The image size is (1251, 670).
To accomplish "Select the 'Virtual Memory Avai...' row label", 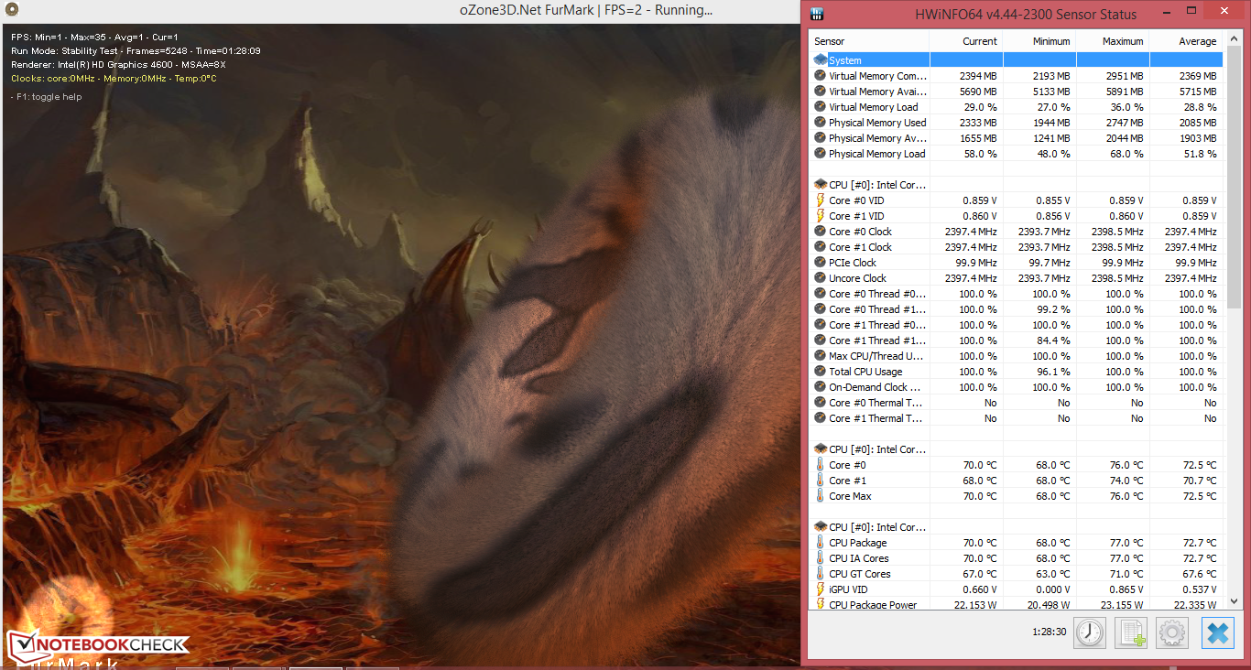I will 878,92.
